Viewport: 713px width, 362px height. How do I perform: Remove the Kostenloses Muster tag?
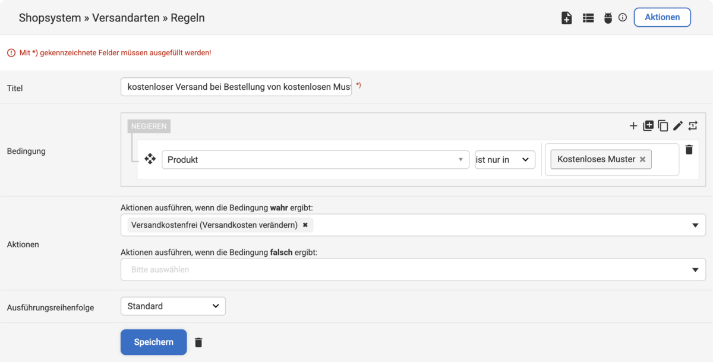click(x=643, y=159)
